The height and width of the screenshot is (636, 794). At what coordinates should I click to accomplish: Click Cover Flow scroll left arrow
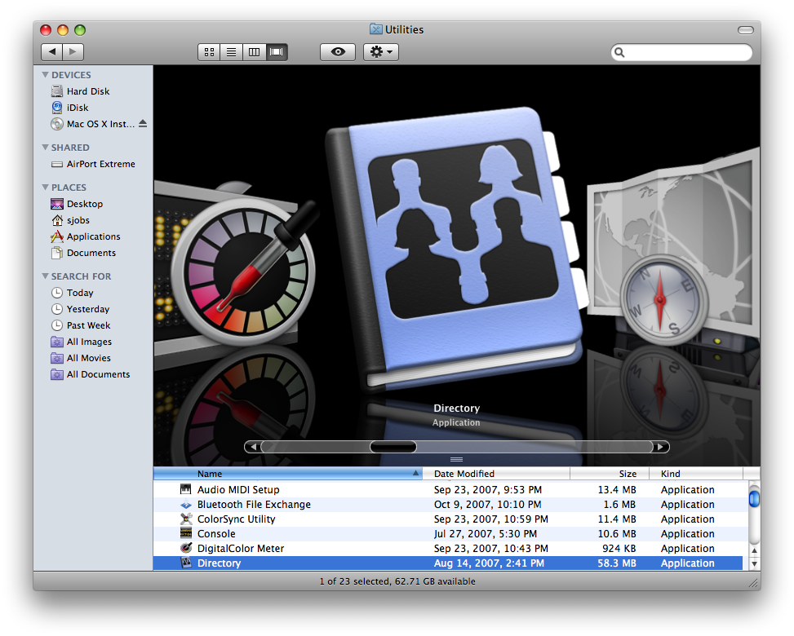(x=253, y=447)
